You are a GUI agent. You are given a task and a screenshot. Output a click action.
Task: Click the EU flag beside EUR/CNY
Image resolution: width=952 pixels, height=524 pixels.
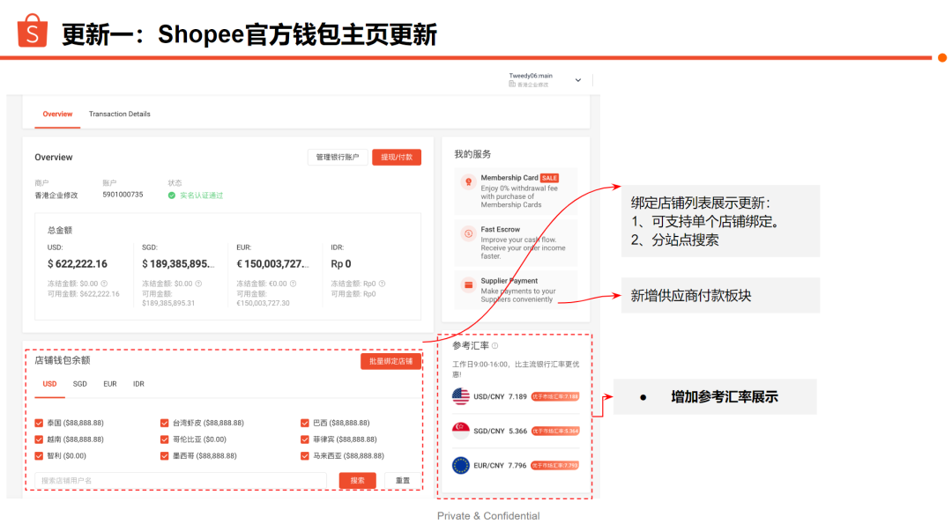(x=462, y=464)
